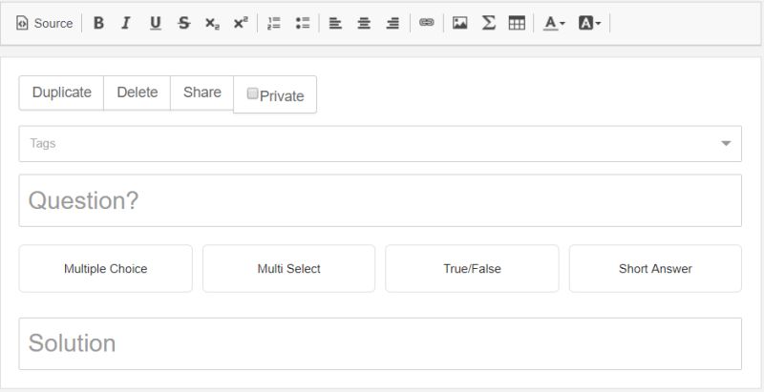The width and height of the screenshot is (764, 392).
Task: Apply superscript formatting
Action: tap(241, 23)
